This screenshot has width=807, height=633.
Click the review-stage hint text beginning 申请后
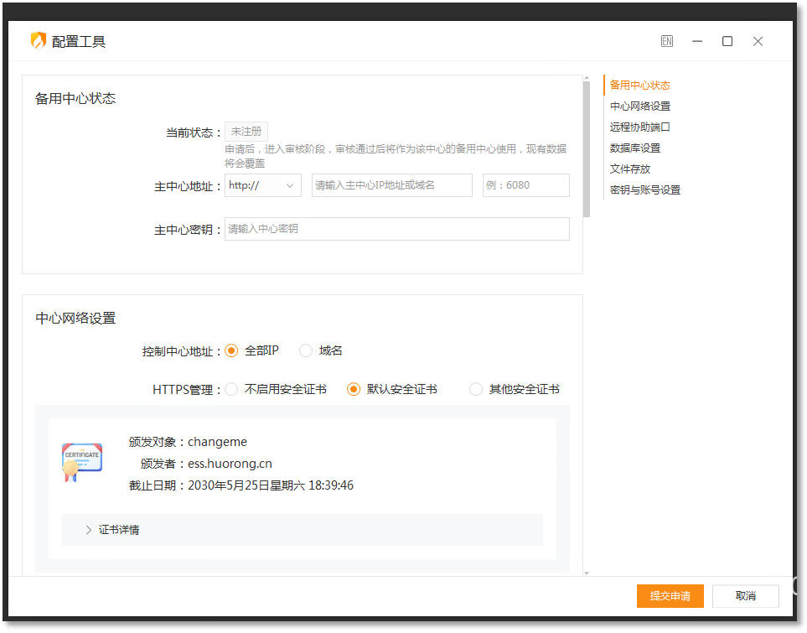(396, 156)
